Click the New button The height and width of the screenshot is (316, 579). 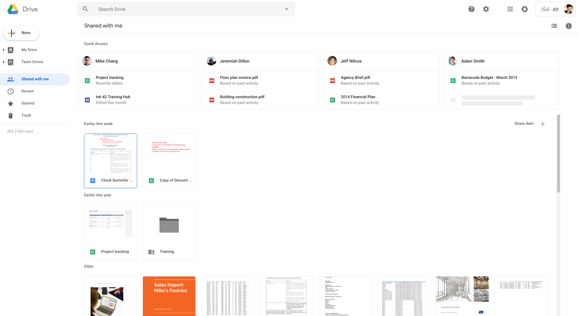[21, 33]
